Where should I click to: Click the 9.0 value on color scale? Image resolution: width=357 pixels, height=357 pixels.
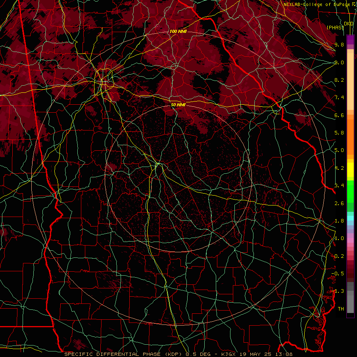(339, 62)
